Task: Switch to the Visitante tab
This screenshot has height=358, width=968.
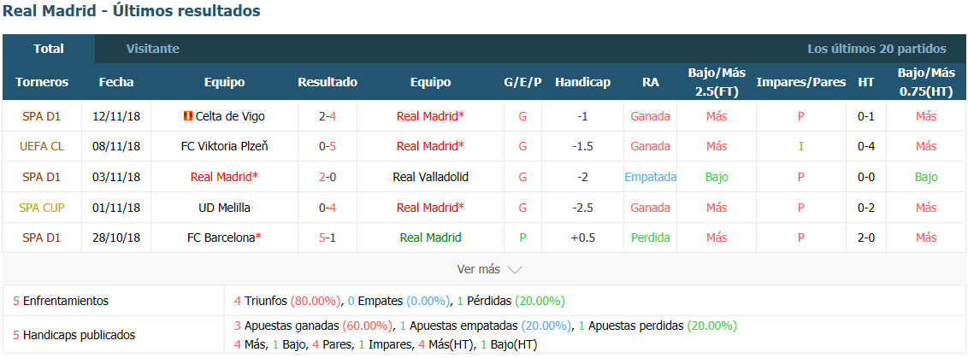Action: (152, 49)
